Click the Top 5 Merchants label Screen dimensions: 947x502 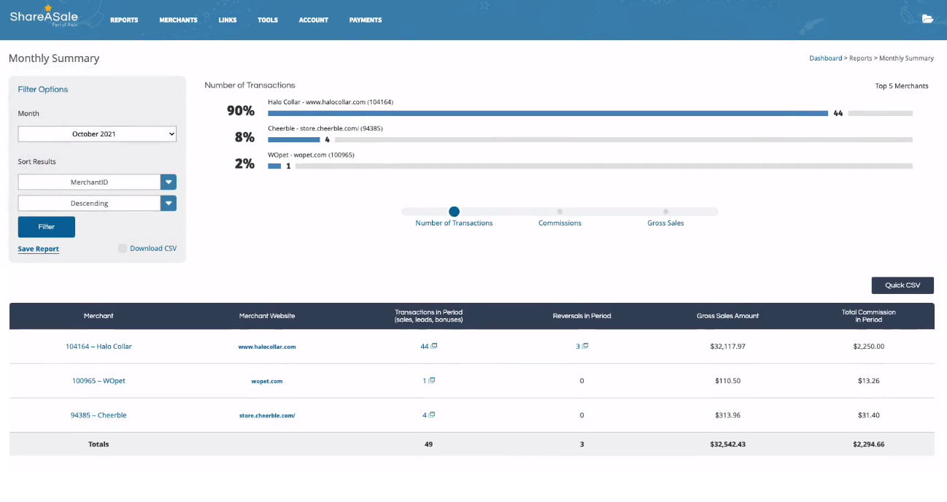[902, 86]
